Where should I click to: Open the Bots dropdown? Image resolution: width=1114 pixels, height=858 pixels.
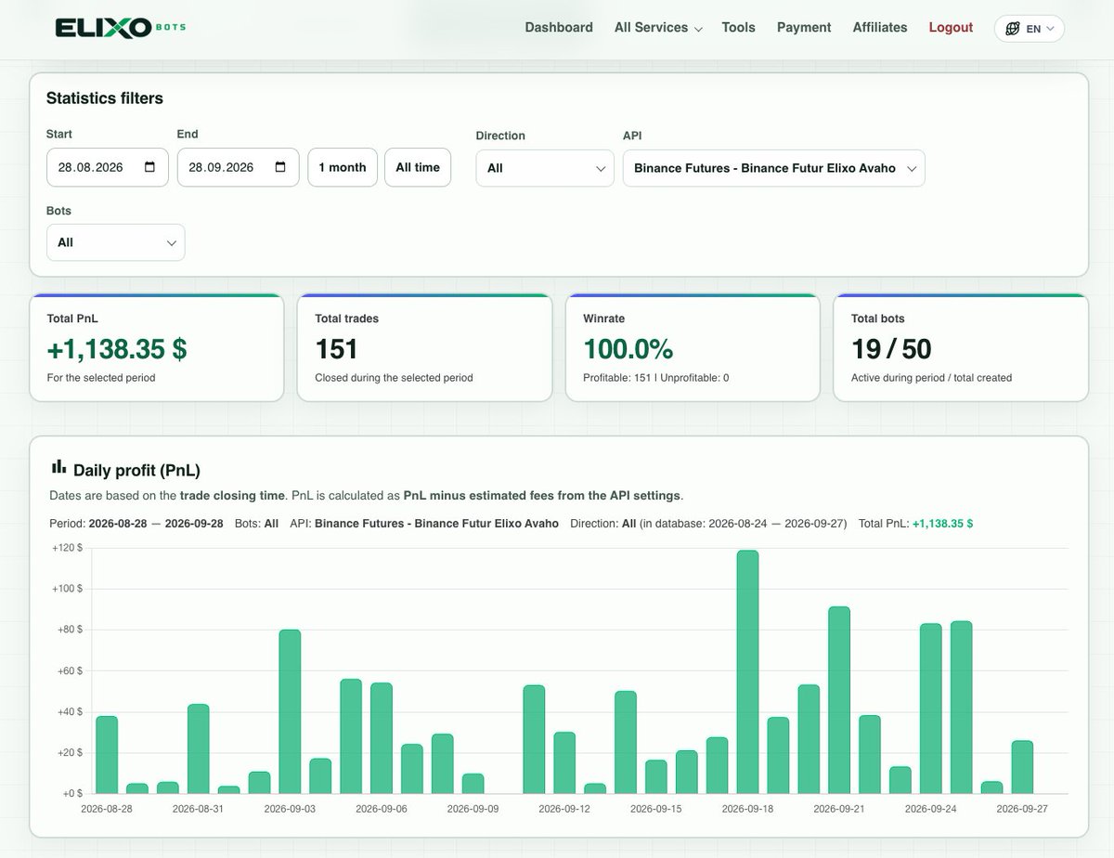pyautogui.click(x=116, y=242)
